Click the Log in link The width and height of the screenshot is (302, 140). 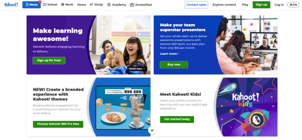coord(279,5)
